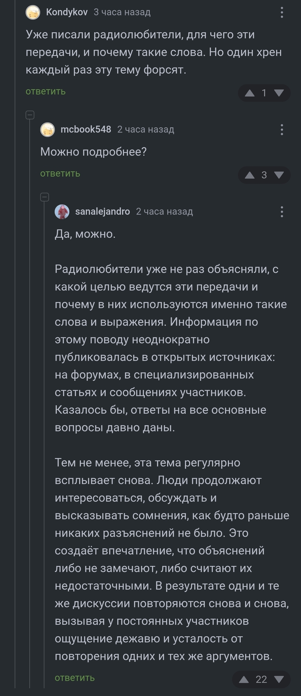This screenshot has height=696, width=301.
Task: Open Kondykov's profile avatar
Action: pos(32,12)
